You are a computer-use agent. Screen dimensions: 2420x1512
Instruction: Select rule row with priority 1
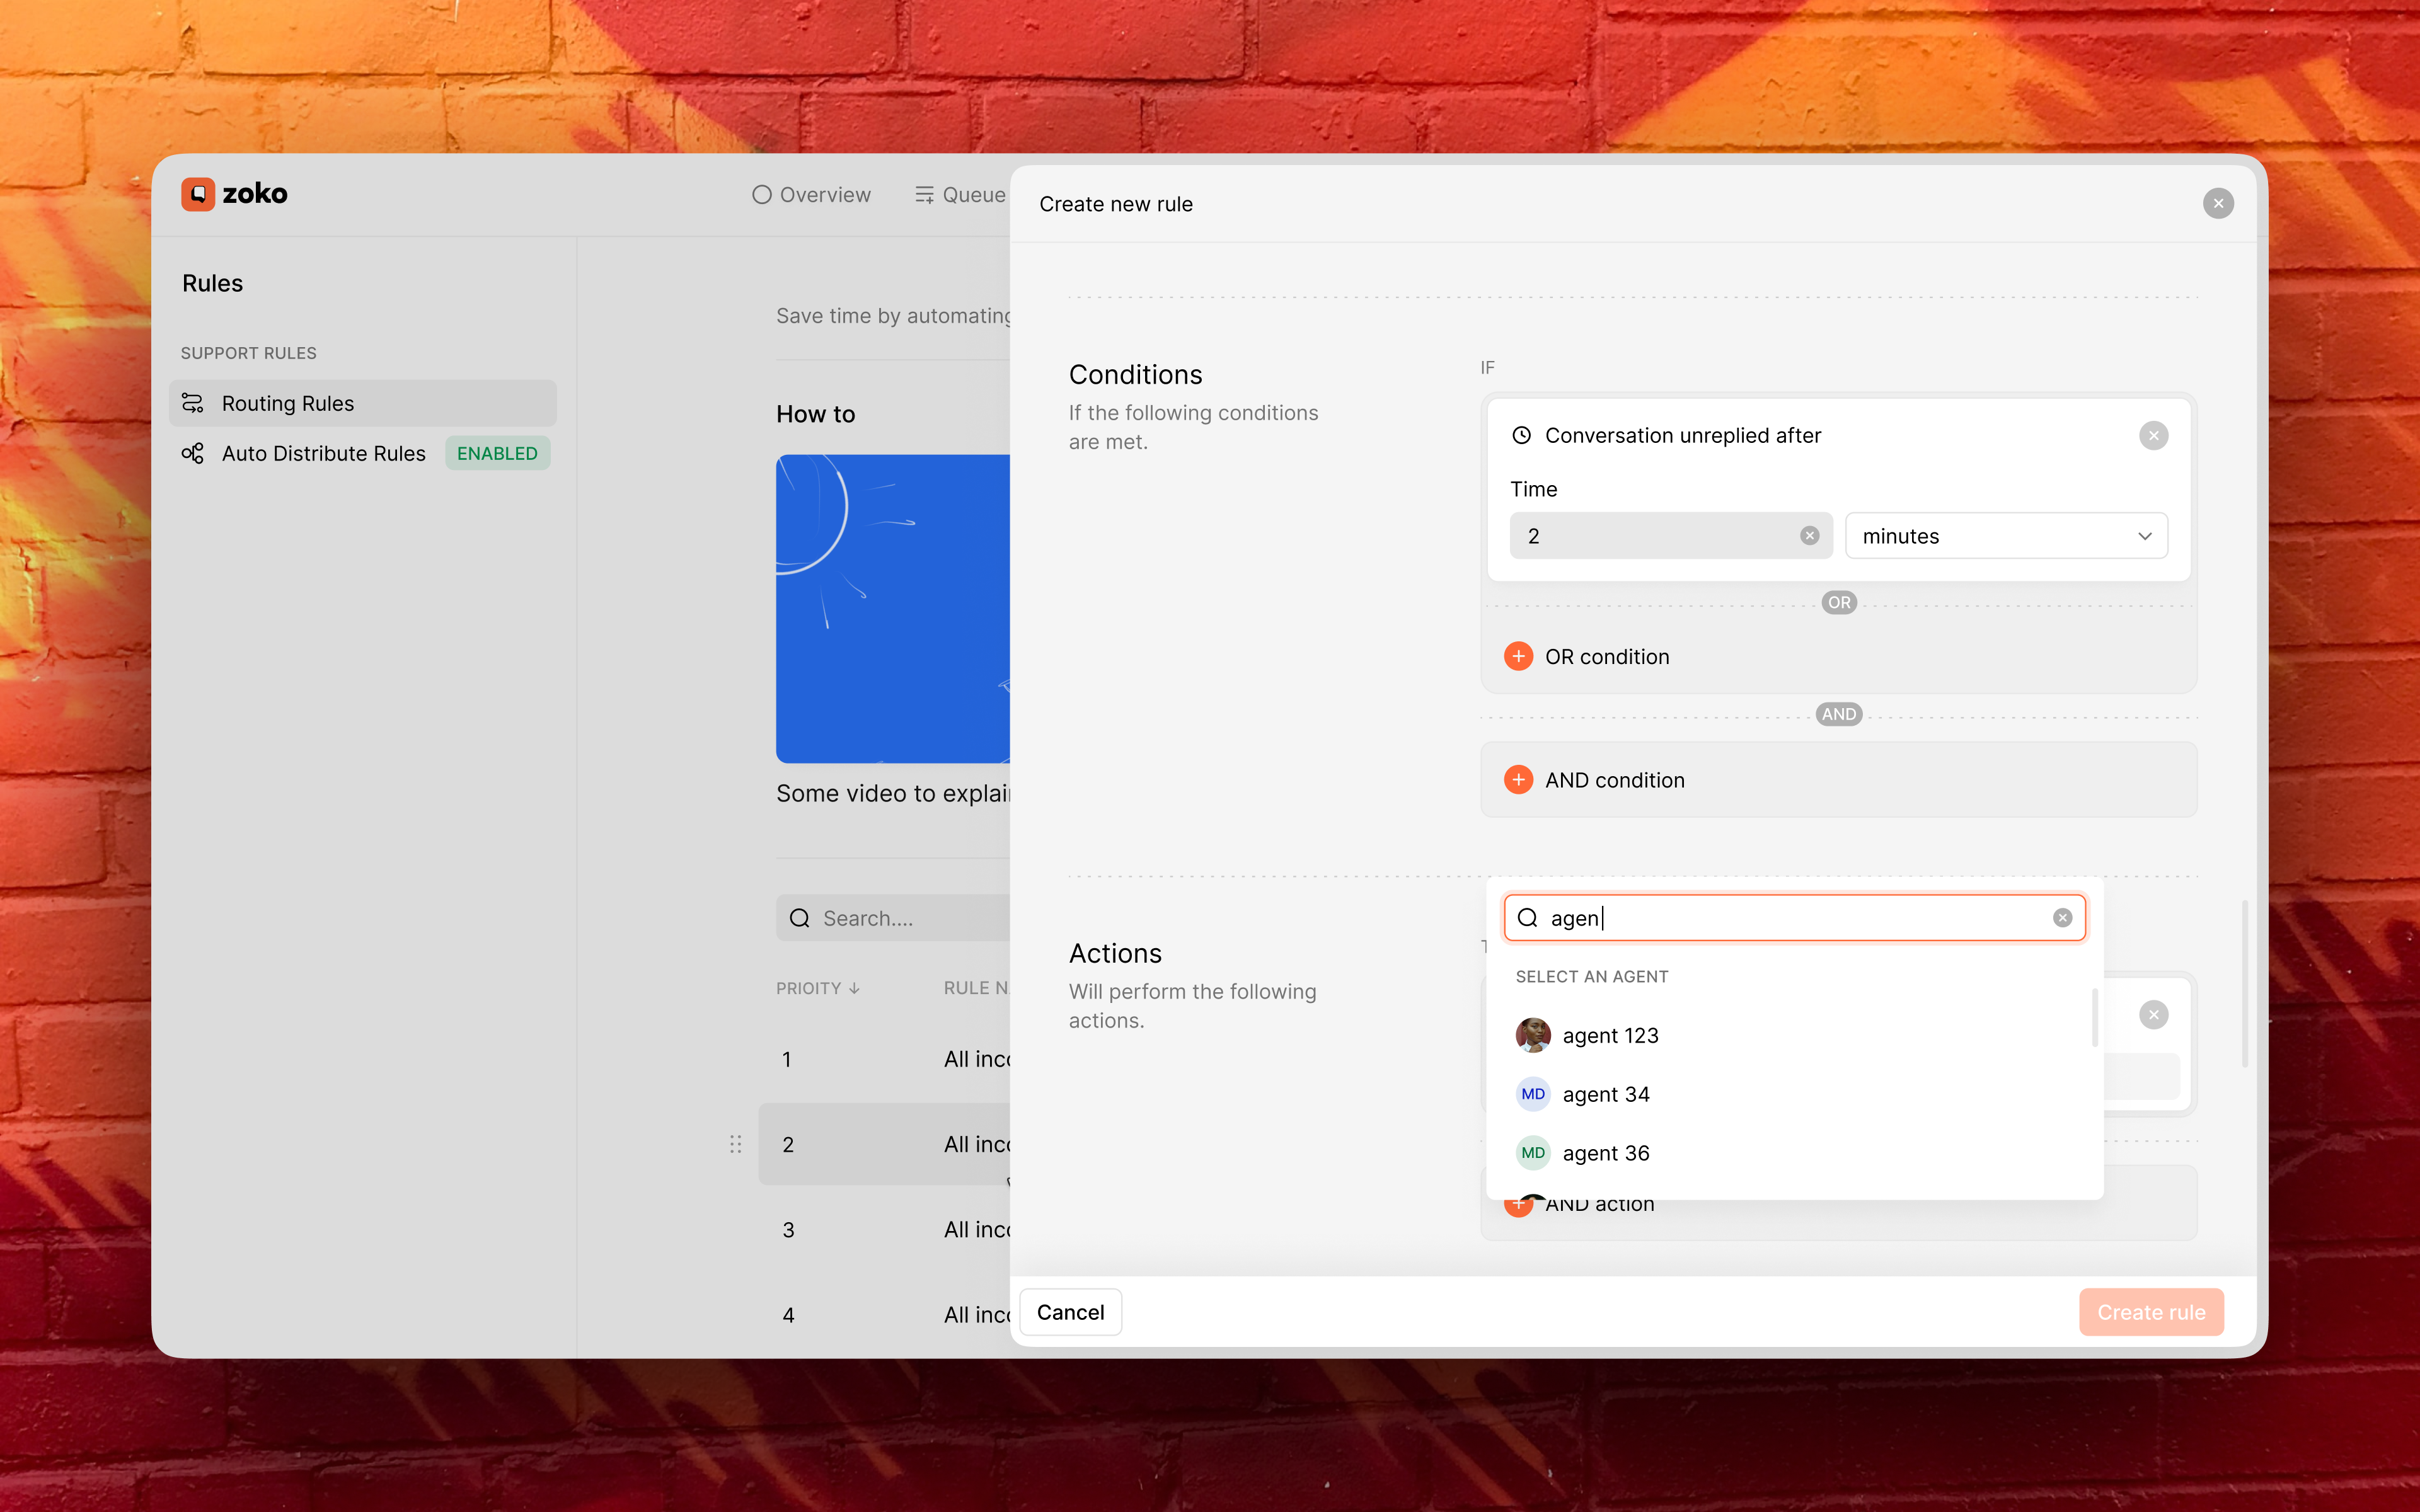[884, 1059]
